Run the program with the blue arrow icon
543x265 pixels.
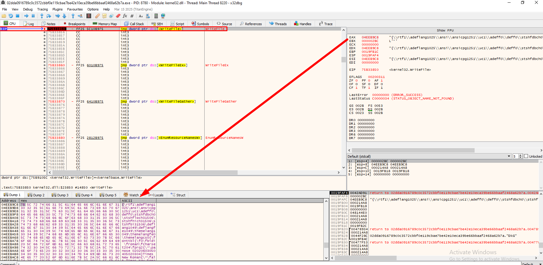point(26,16)
